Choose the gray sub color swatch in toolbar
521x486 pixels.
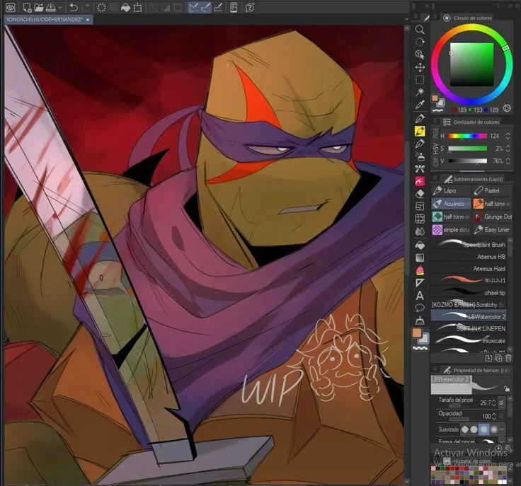(424, 339)
